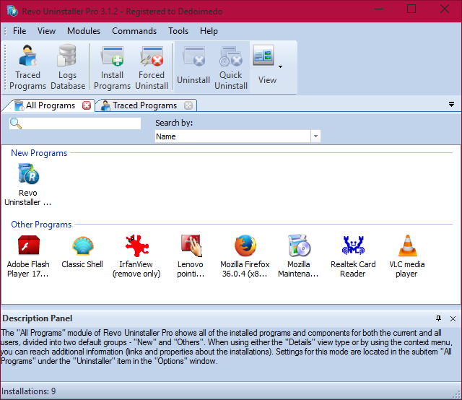Click the program search text field
Viewport: 462px width, 400px height.
81,123
